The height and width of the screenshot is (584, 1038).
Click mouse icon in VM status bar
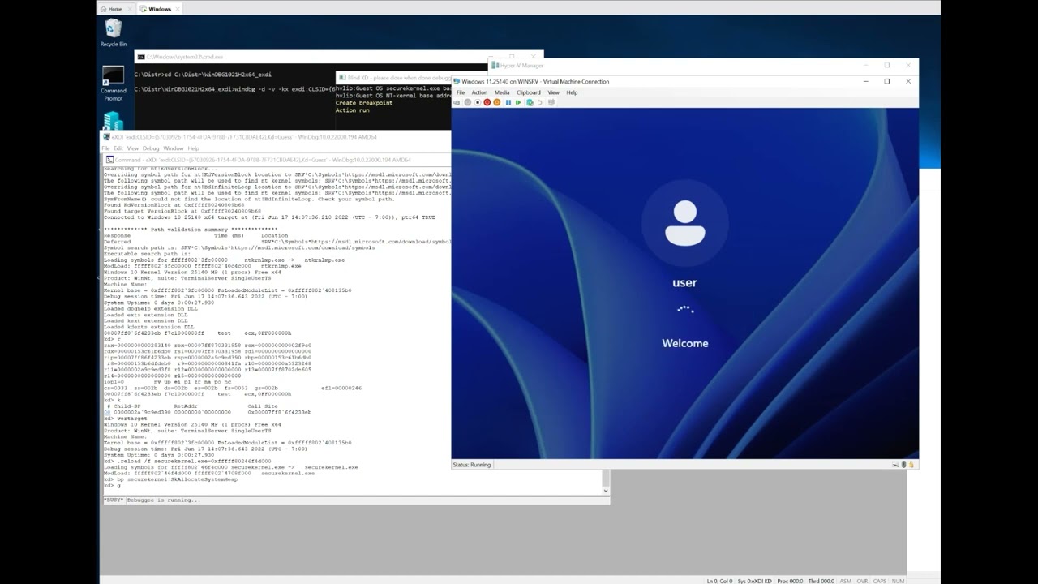pyautogui.click(x=903, y=464)
